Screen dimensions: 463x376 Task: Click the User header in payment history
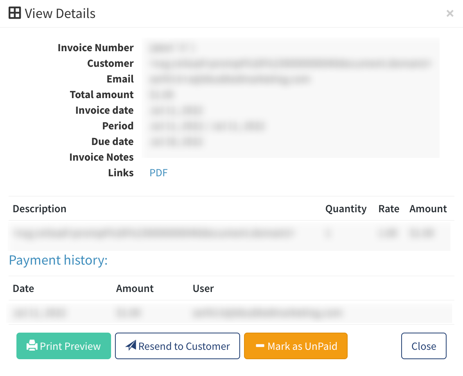coord(203,288)
